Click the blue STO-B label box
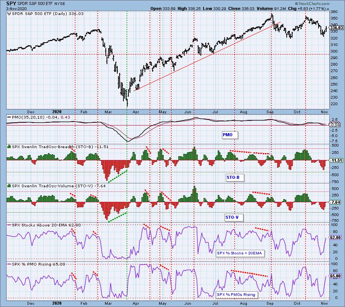345x307 pixels. point(235,178)
